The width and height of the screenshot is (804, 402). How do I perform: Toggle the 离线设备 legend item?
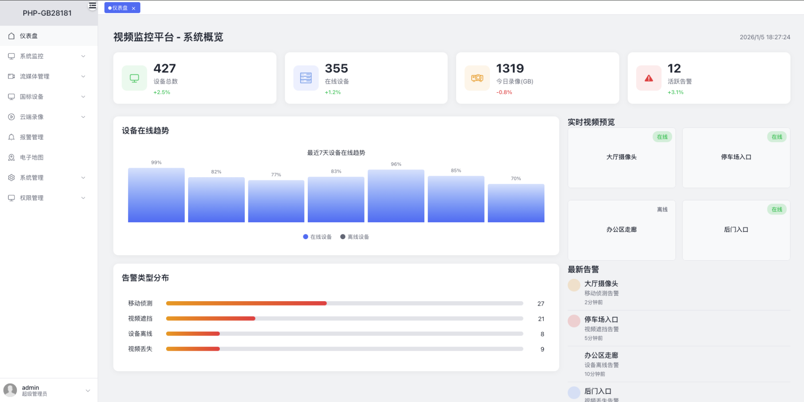[x=355, y=236]
